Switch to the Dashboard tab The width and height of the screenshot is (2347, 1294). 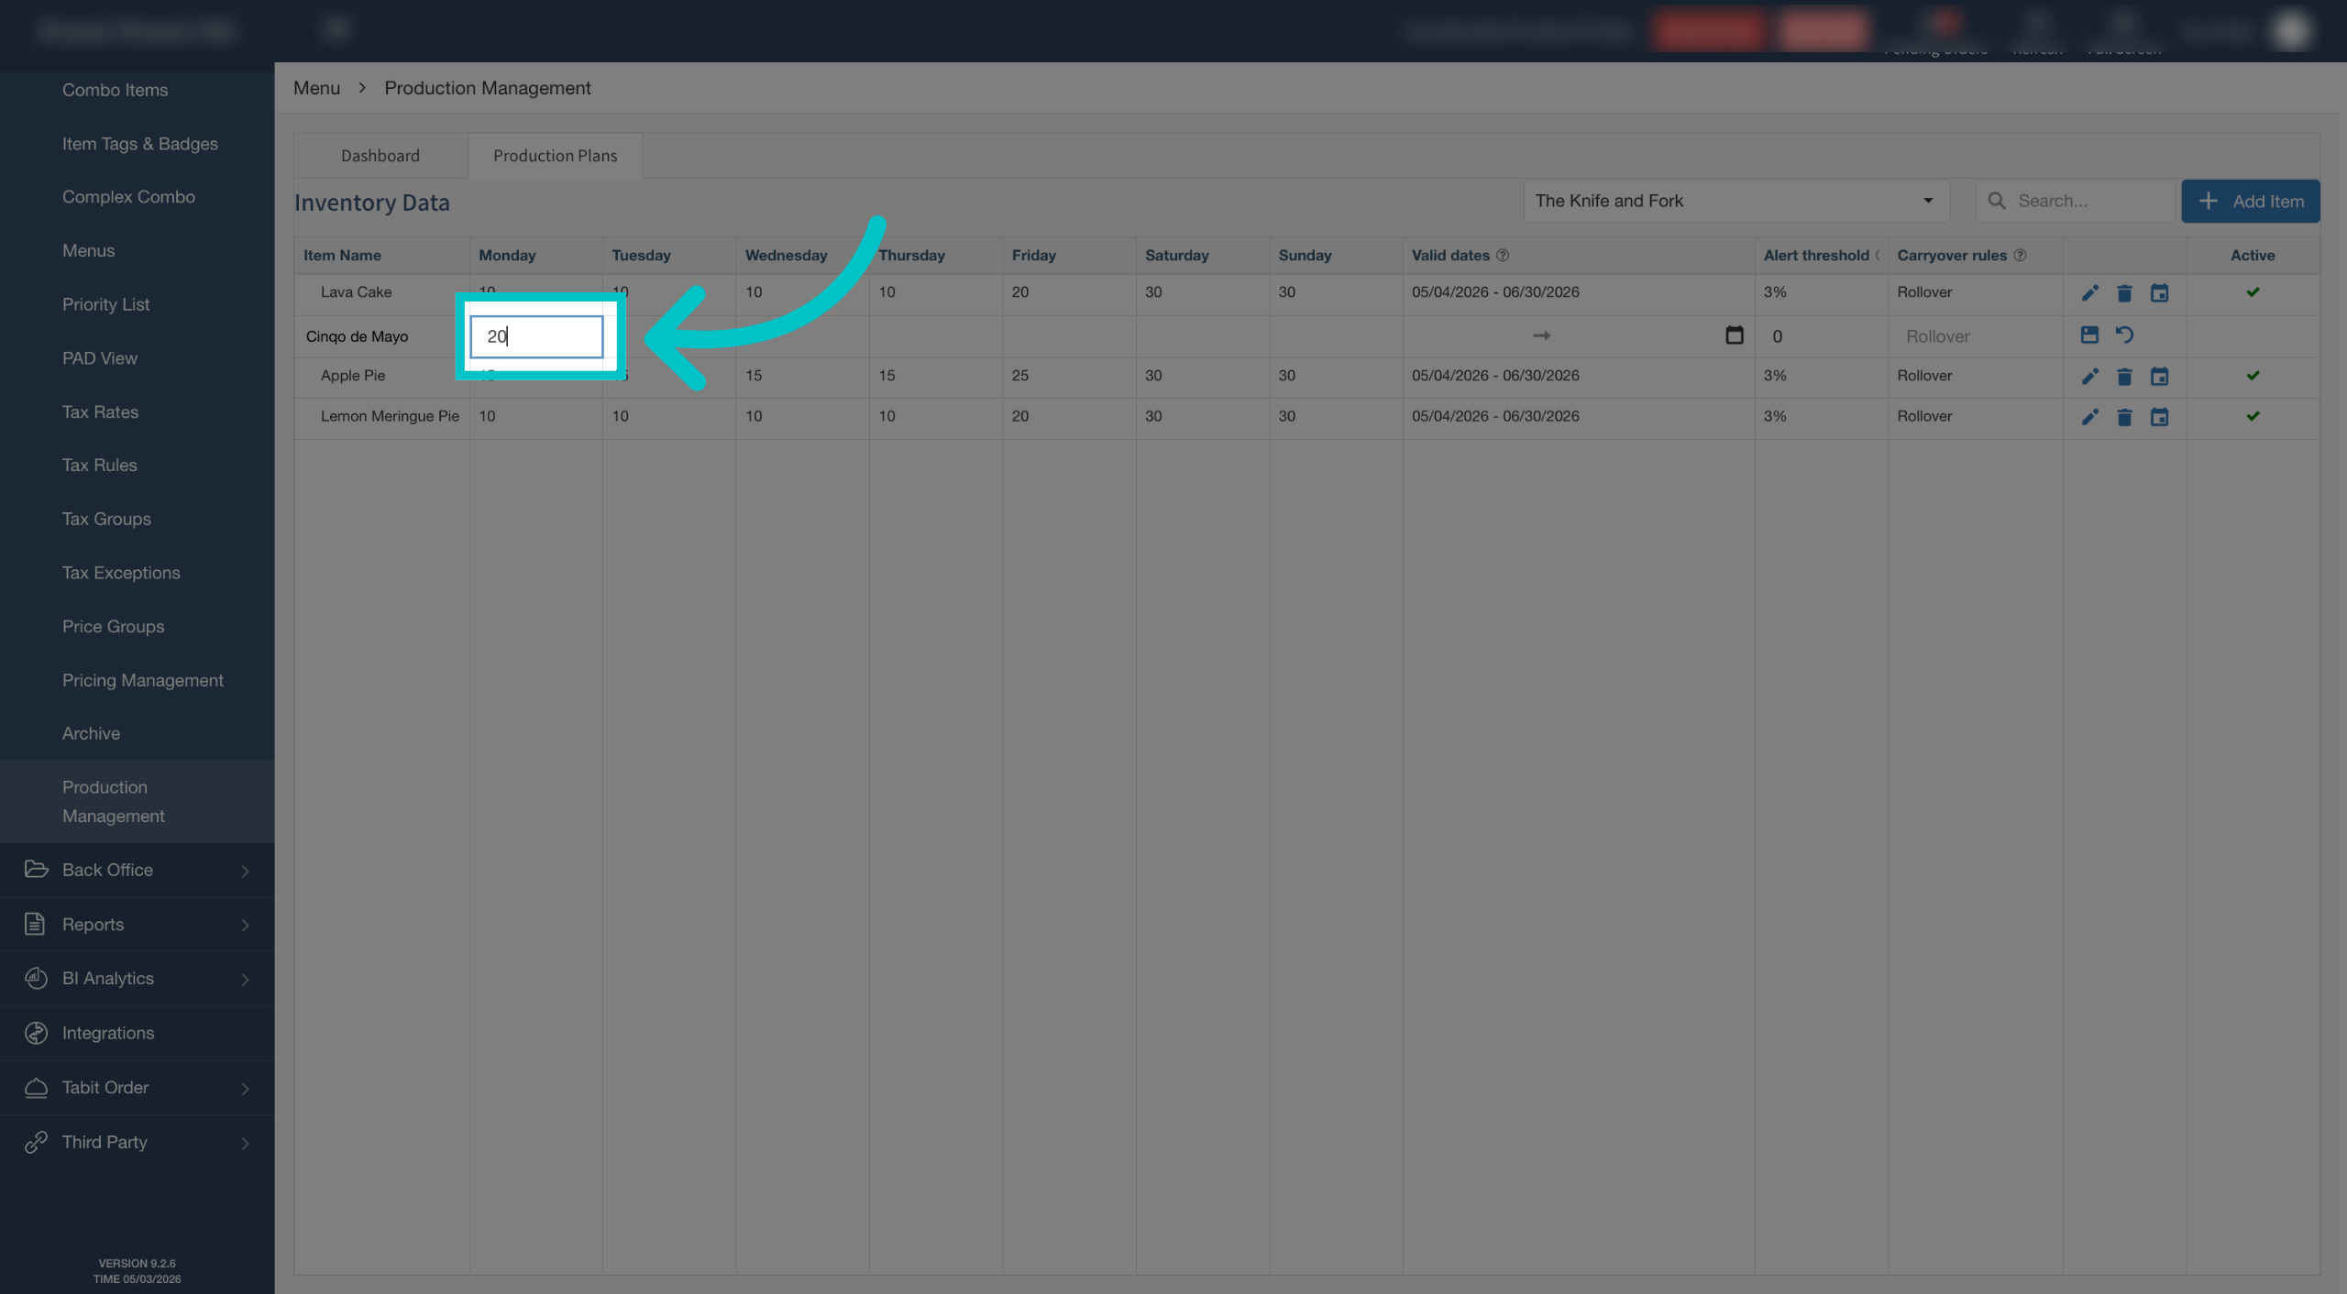380,156
